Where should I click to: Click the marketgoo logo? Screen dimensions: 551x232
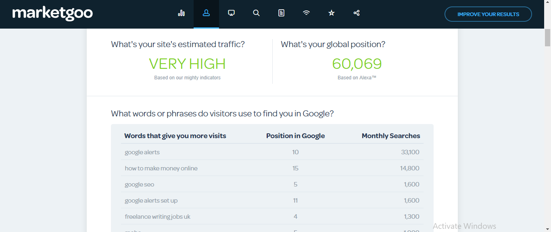pyautogui.click(x=52, y=14)
